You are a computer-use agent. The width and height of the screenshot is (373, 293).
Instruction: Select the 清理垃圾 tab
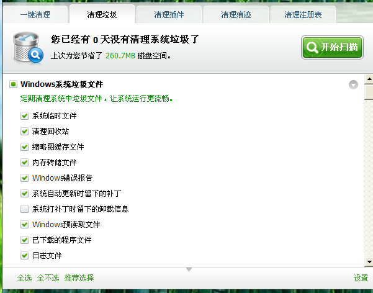(x=102, y=14)
